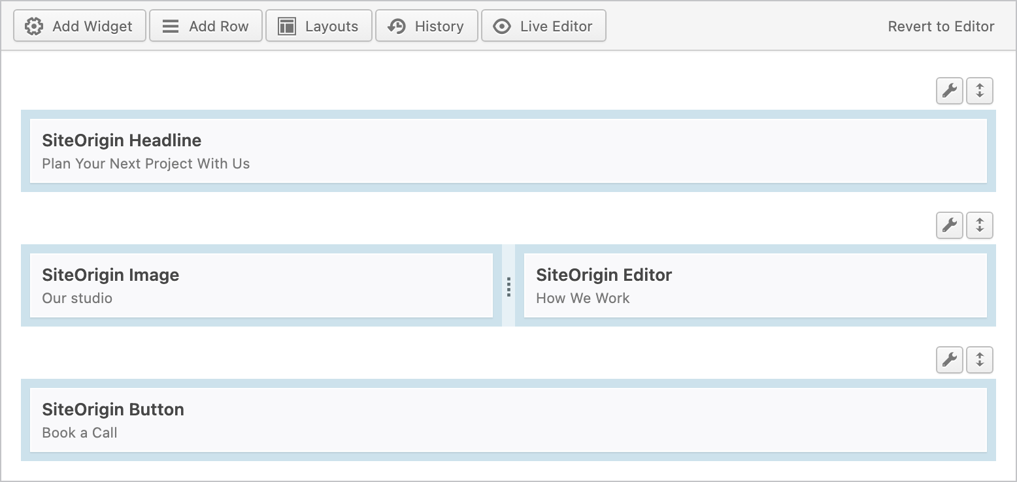Click the move handle of the Button row

coord(980,360)
